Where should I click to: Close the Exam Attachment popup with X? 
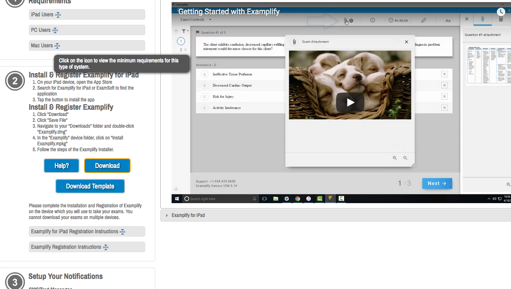point(406,42)
